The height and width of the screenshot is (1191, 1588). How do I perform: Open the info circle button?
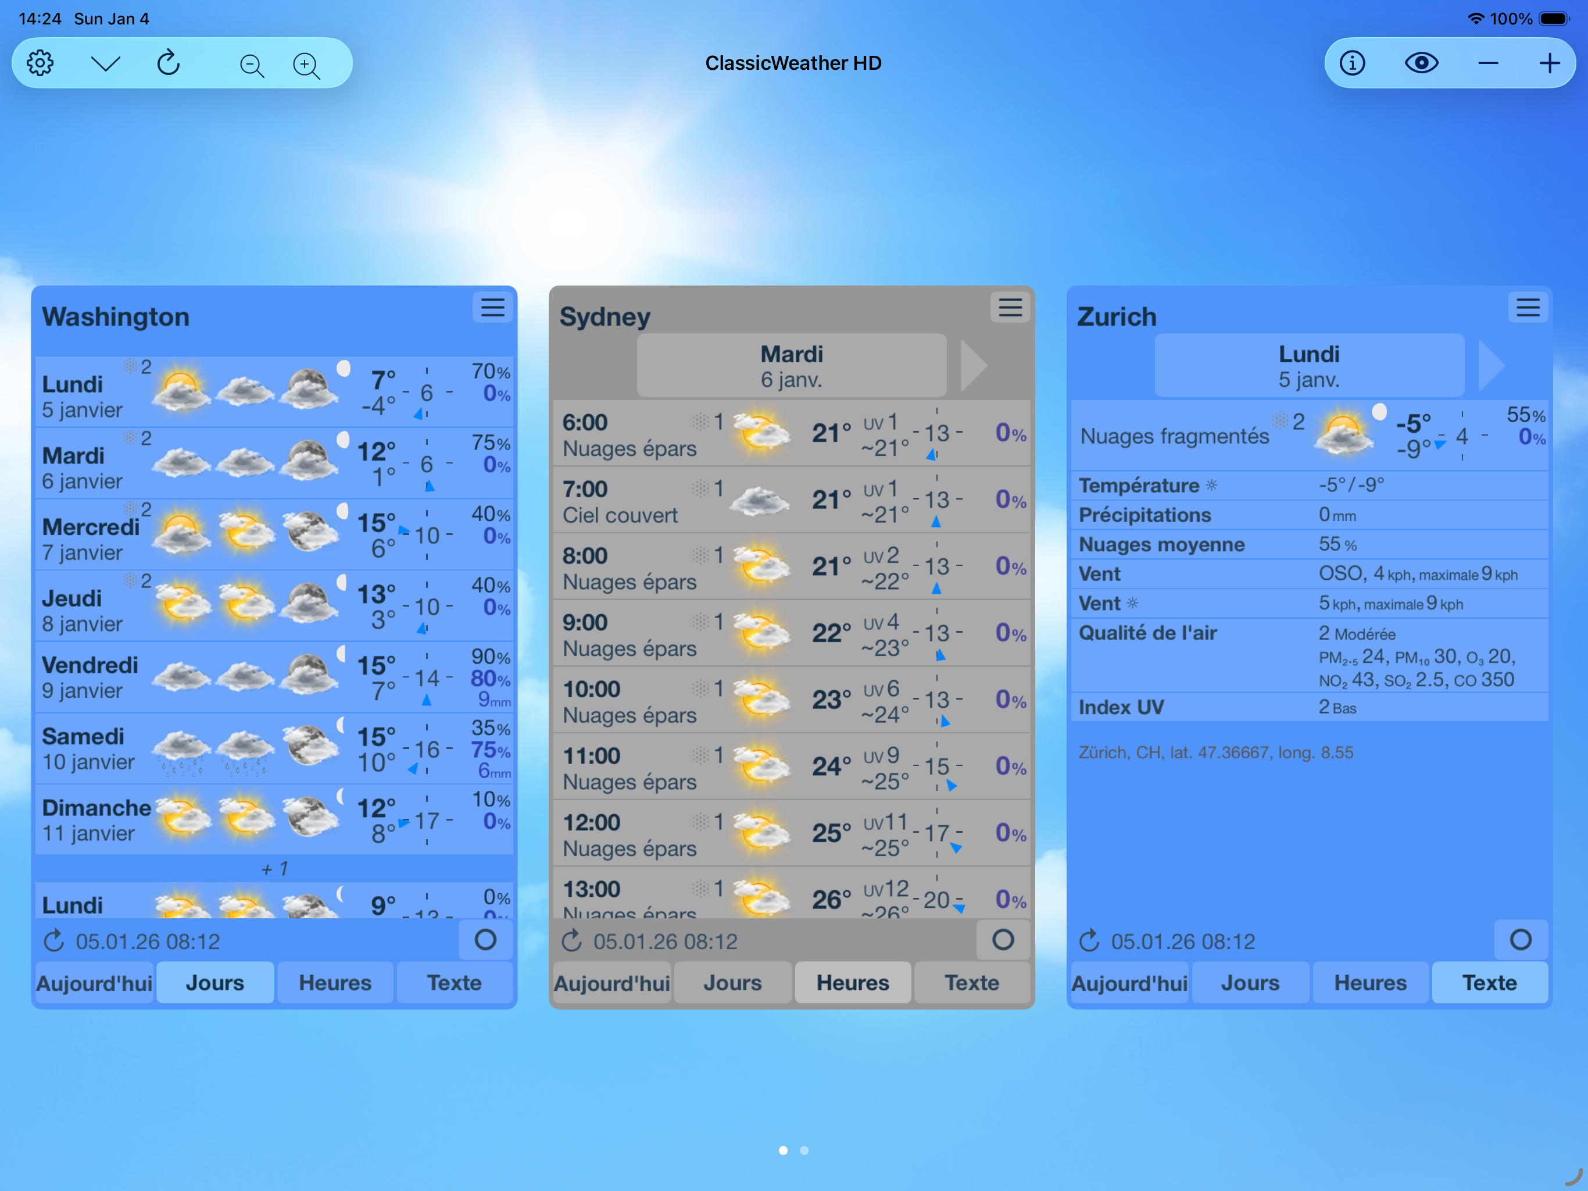tap(1353, 63)
